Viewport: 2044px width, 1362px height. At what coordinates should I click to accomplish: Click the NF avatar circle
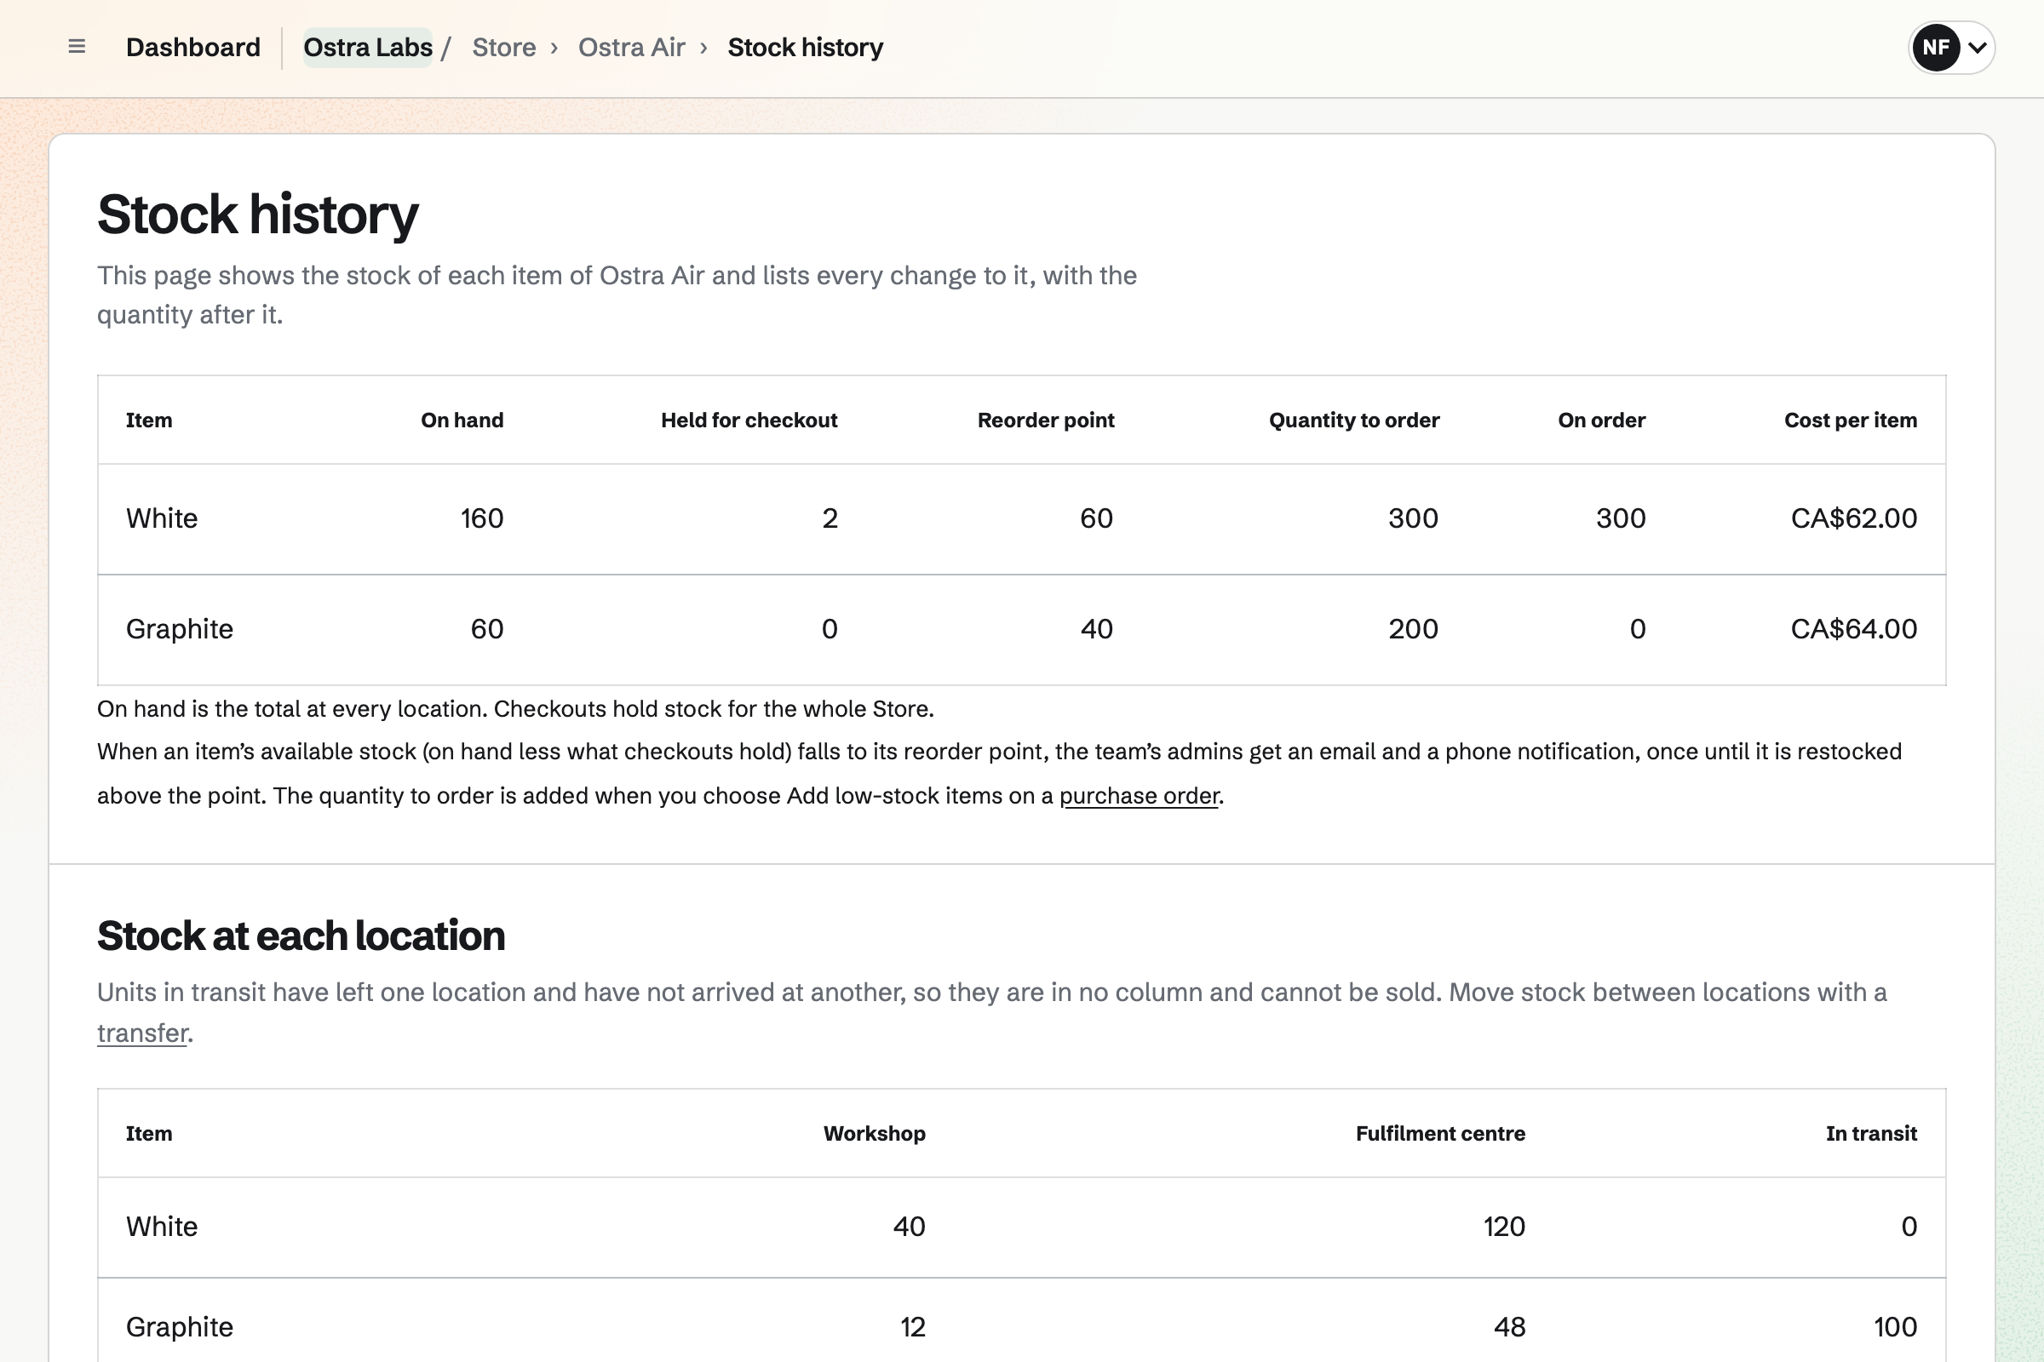pyautogui.click(x=1936, y=47)
